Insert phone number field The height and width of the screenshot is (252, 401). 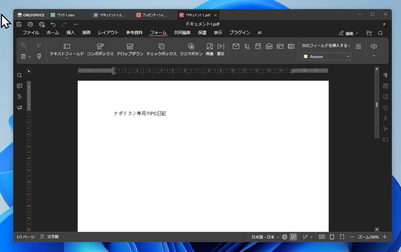pos(247,46)
